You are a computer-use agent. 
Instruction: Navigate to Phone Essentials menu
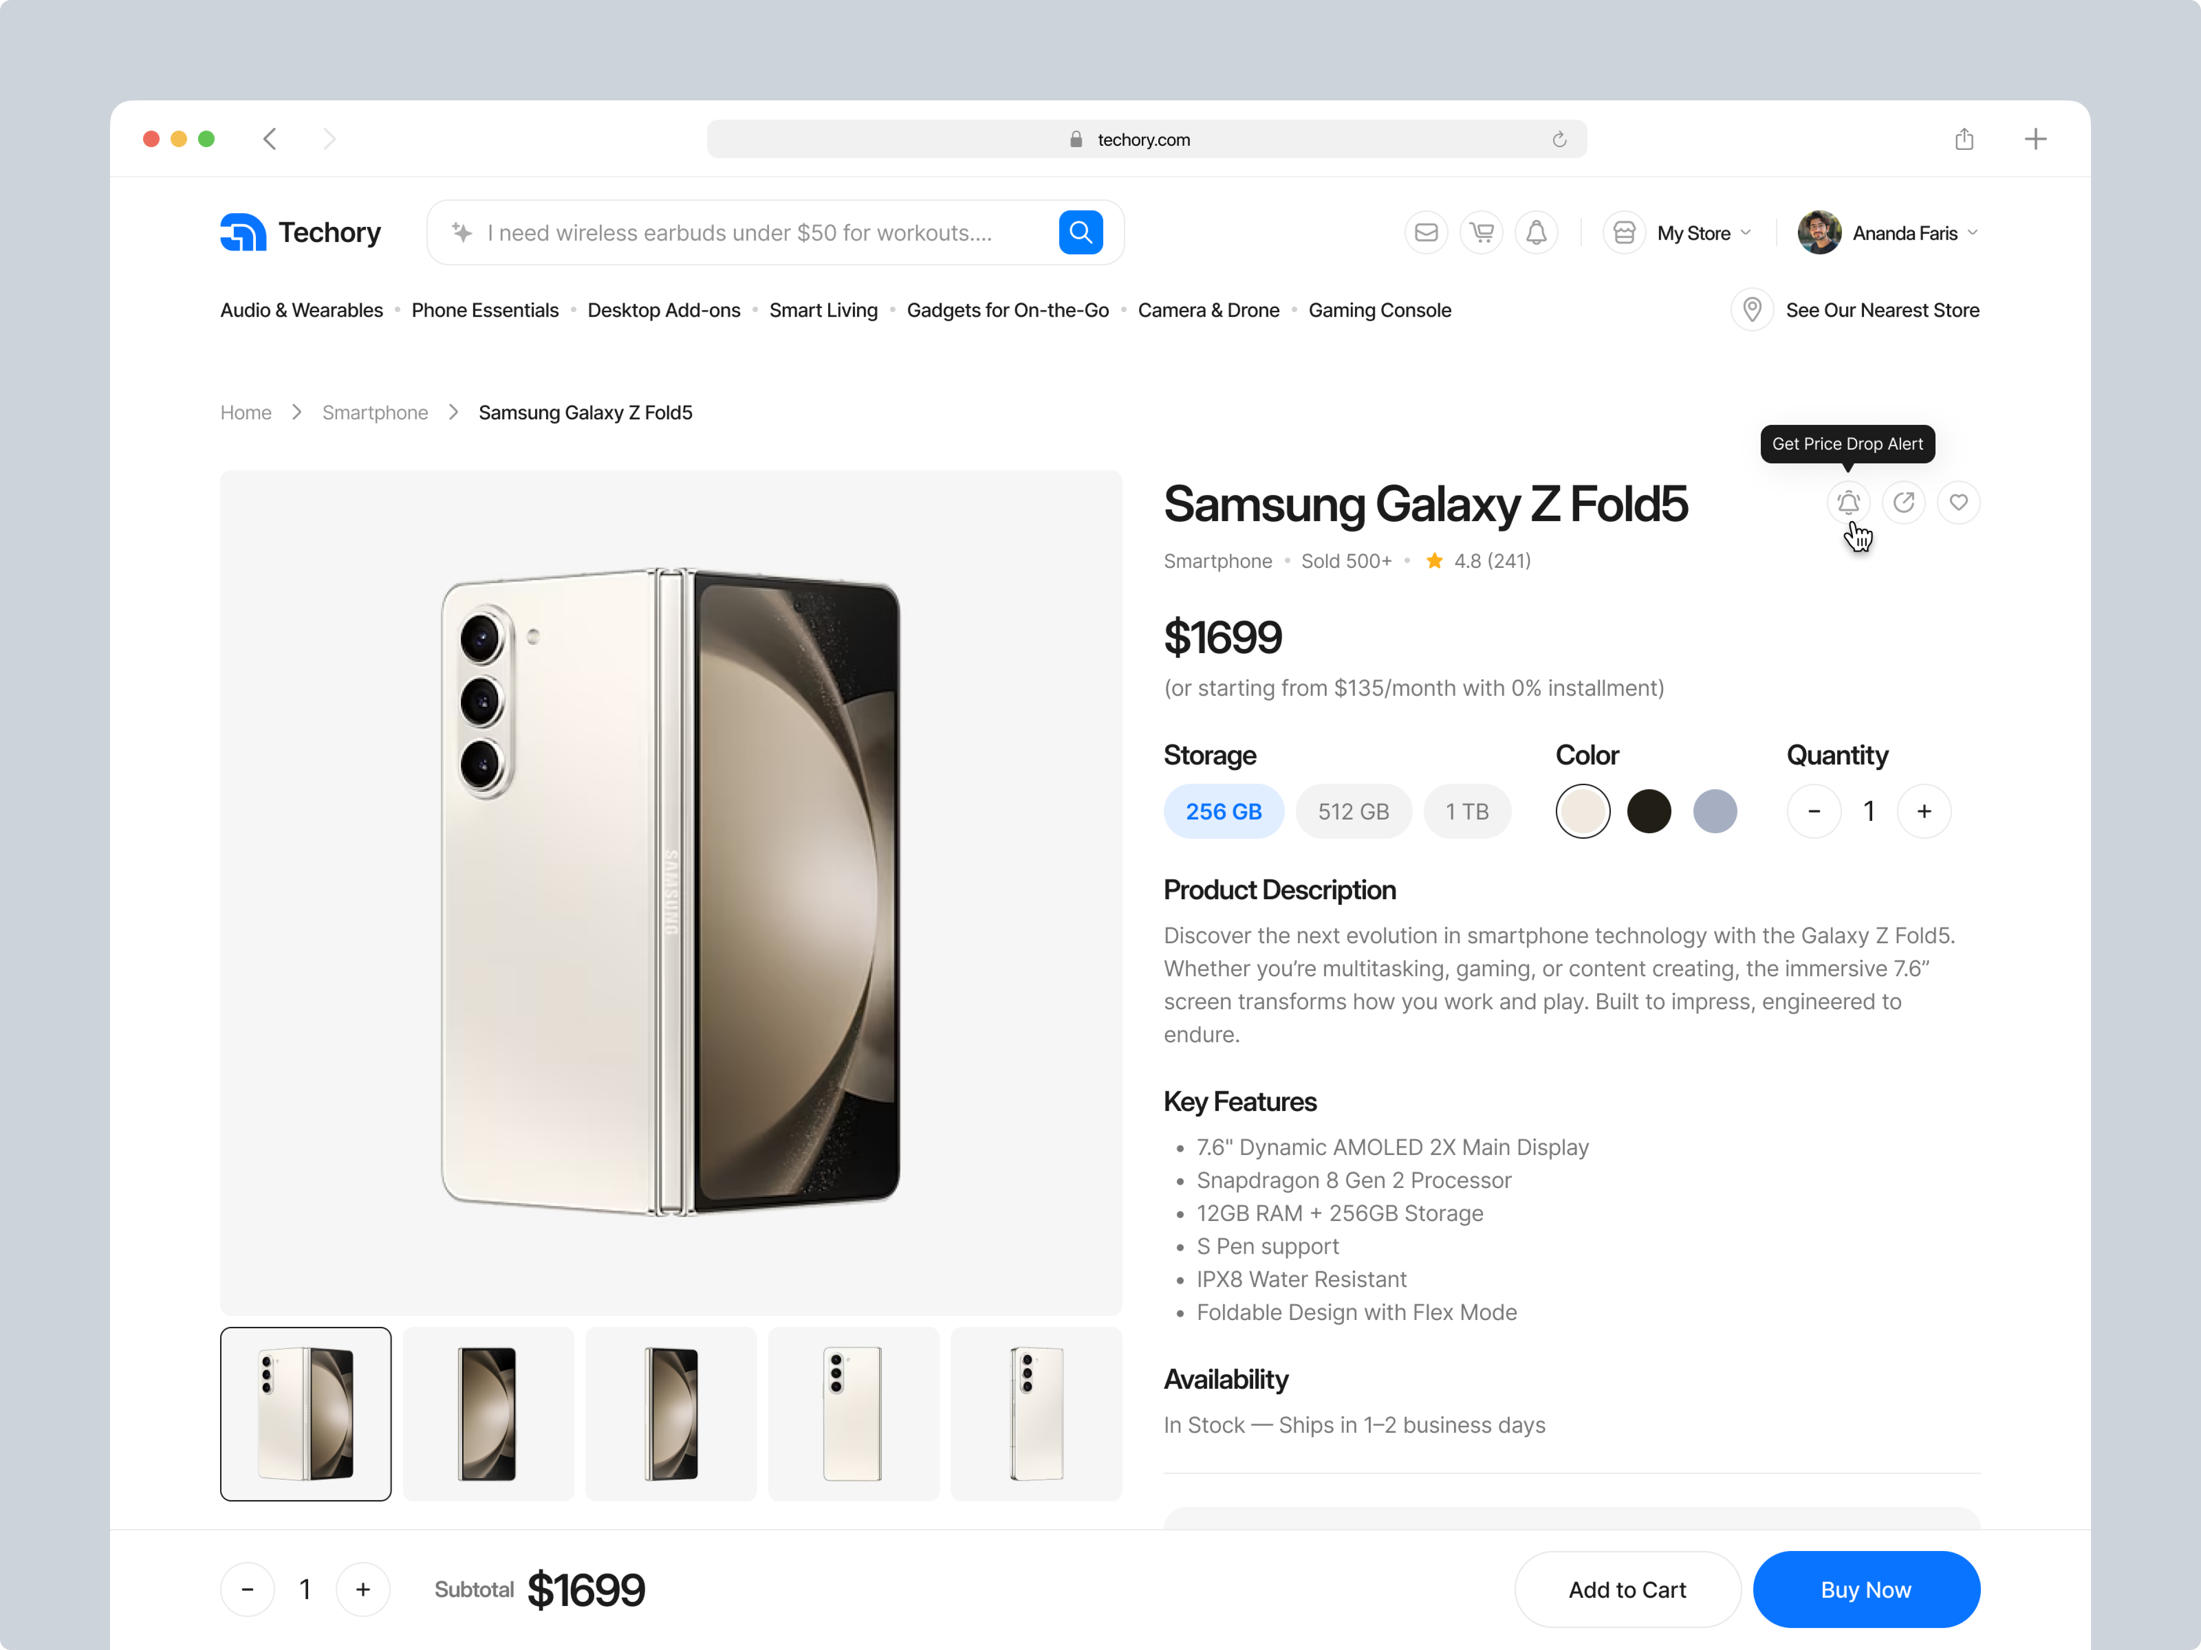486,309
